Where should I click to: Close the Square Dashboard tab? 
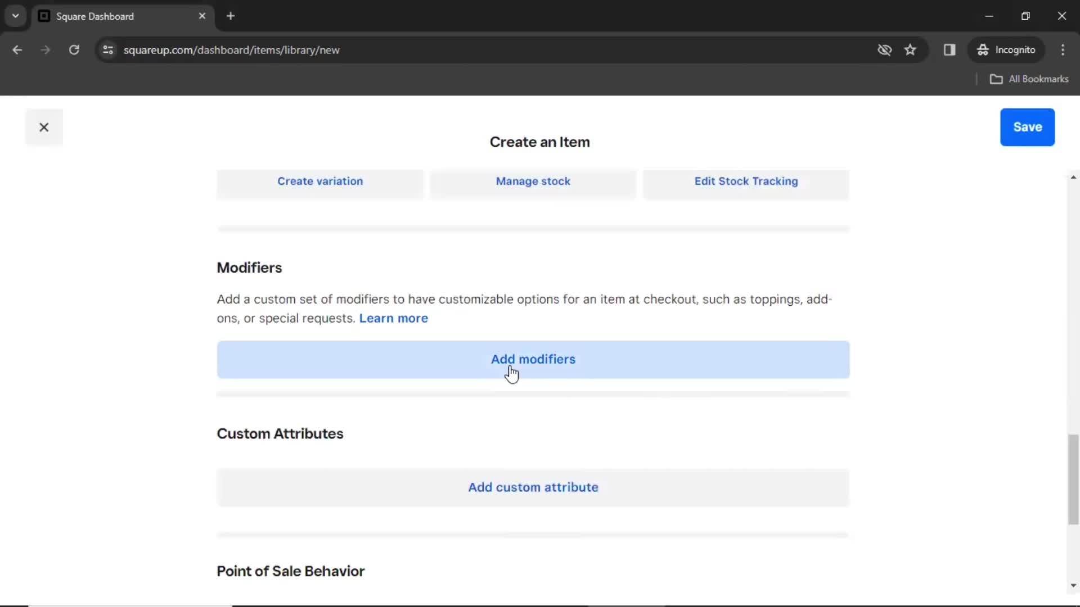pyautogui.click(x=202, y=16)
